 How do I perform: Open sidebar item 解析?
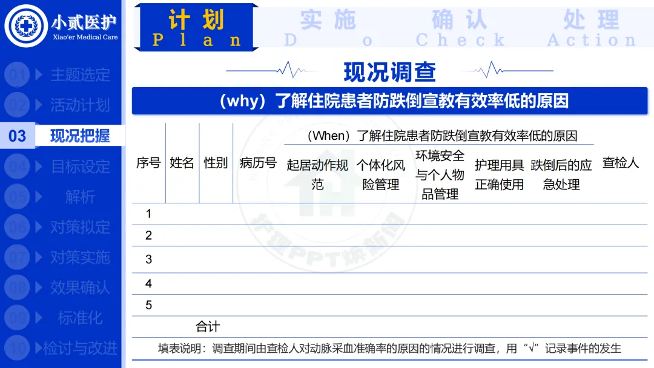coord(80,197)
